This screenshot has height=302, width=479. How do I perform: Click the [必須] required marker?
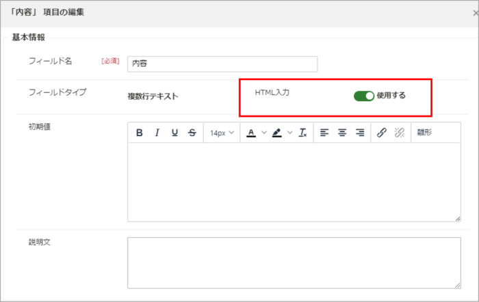tap(110, 61)
